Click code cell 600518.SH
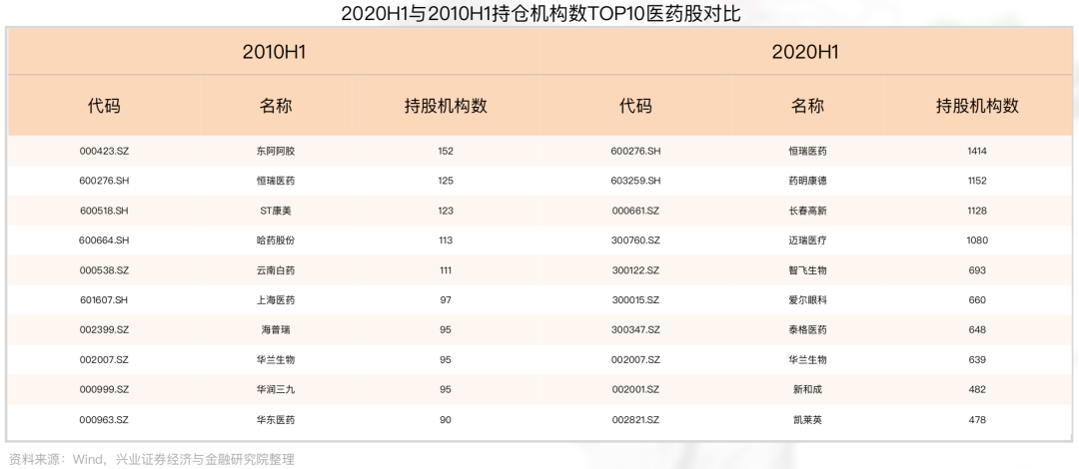 coord(104,212)
